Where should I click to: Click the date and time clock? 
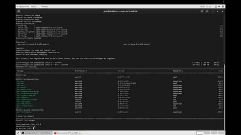206,6
